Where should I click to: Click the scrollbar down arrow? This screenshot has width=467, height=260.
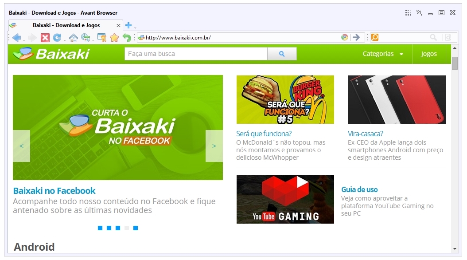pyautogui.click(x=455, y=248)
